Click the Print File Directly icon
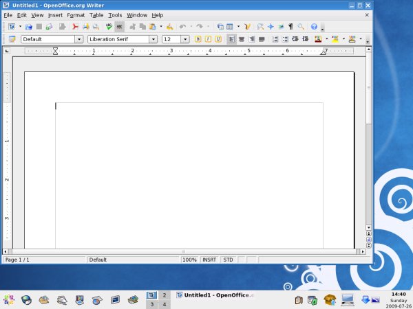The image size is (413, 309). click(x=85, y=27)
